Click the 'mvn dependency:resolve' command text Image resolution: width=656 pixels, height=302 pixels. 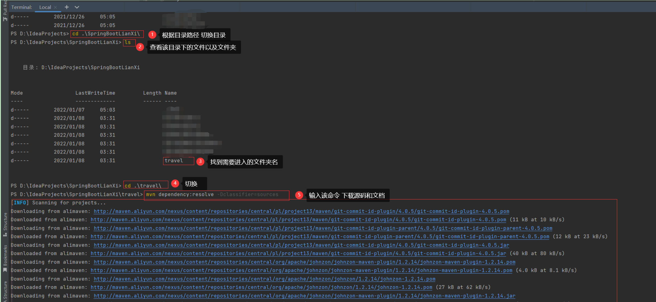pyautogui.click(x=180, y=194)
